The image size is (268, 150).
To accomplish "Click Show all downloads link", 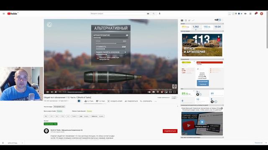I will (258, 143).
